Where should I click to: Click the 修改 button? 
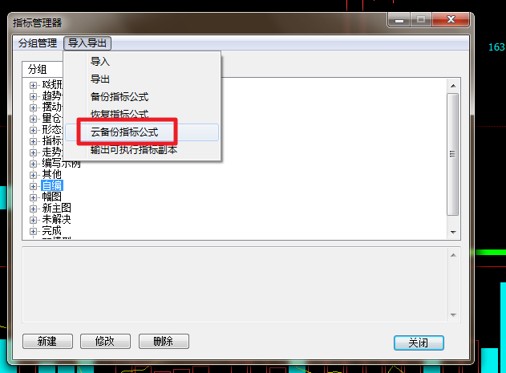coord(105,342)
